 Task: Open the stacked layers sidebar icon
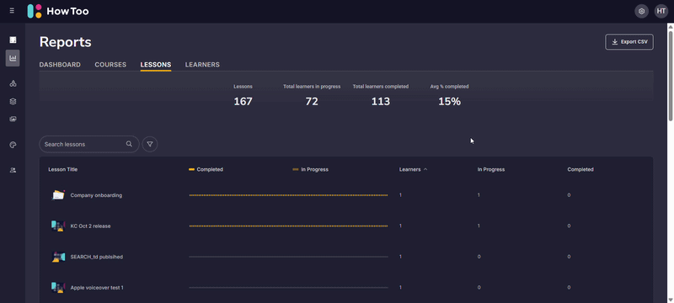[13, 101]
